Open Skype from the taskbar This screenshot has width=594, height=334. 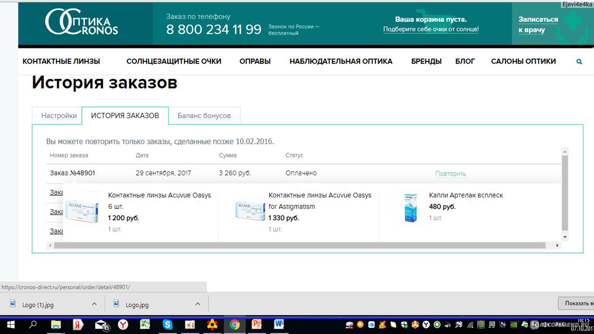(x=168, y=324)
